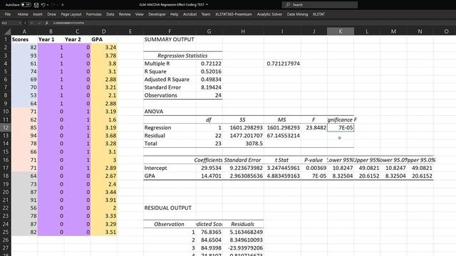Select row 25 header

(6, 232)
